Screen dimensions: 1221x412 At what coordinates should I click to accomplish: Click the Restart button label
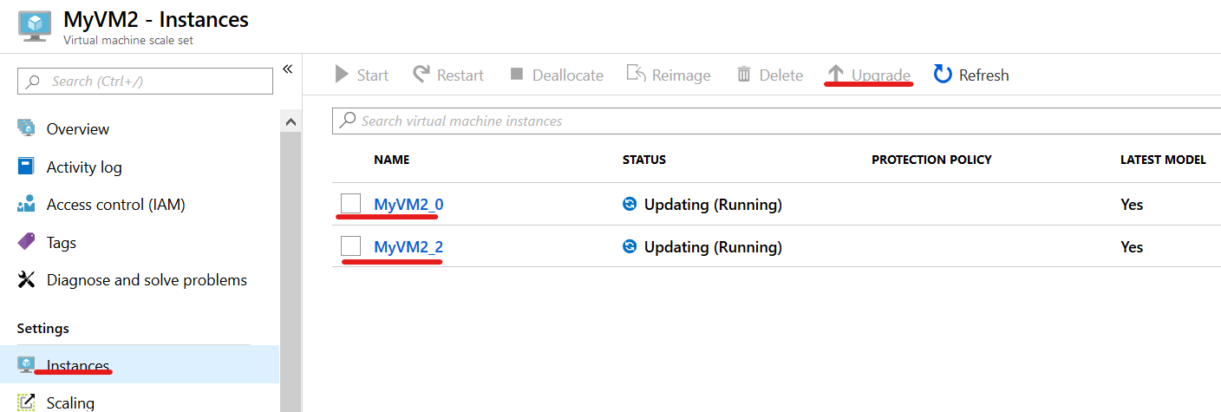coord(460,75)
